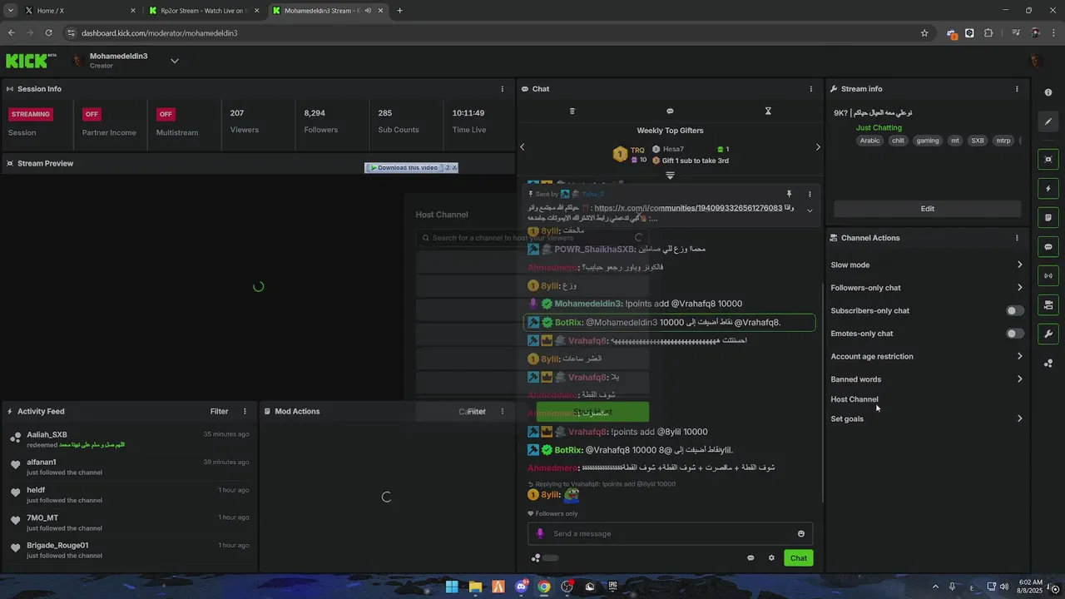Toggle the stream preview widget icon in the sidebar

point(1048,159)
